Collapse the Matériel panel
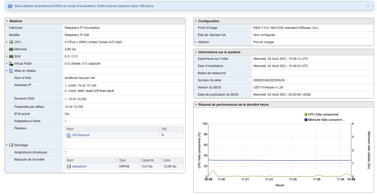 tap(7, 21)
